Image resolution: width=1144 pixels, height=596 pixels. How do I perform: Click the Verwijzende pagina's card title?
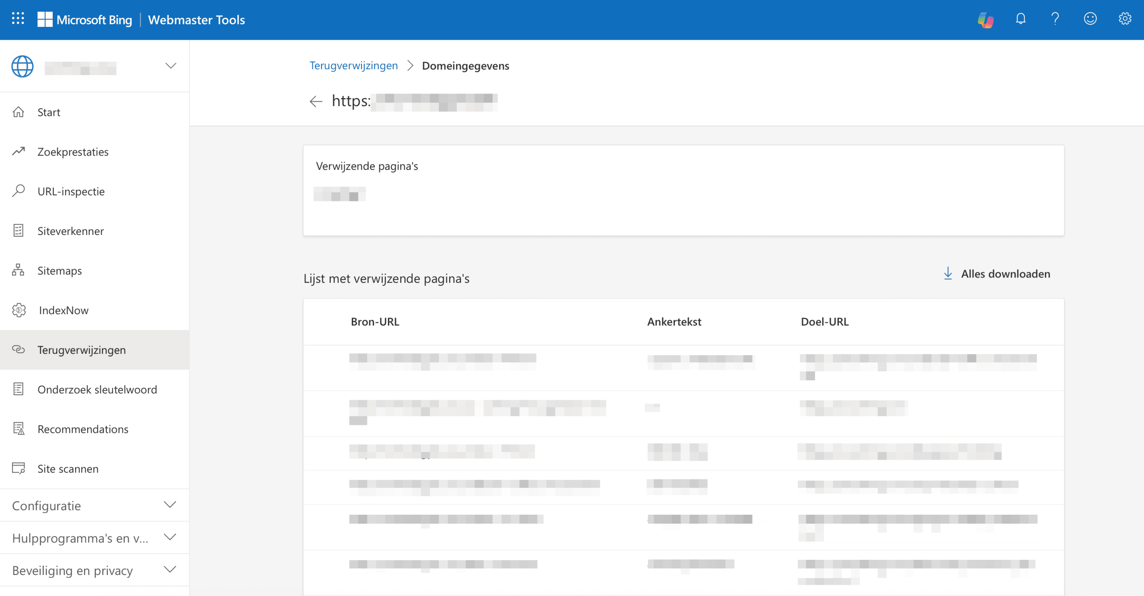point(367,166)
